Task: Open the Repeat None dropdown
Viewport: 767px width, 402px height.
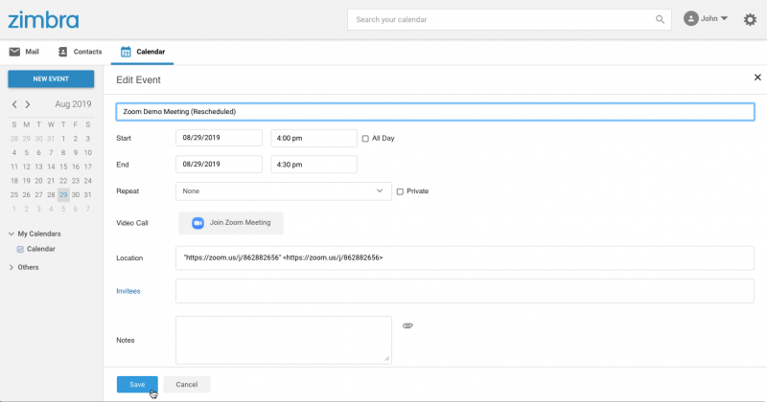Action: pos(284,191)
